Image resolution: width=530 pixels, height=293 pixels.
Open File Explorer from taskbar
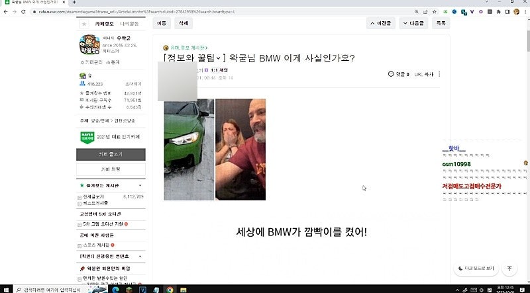(184, 290)
